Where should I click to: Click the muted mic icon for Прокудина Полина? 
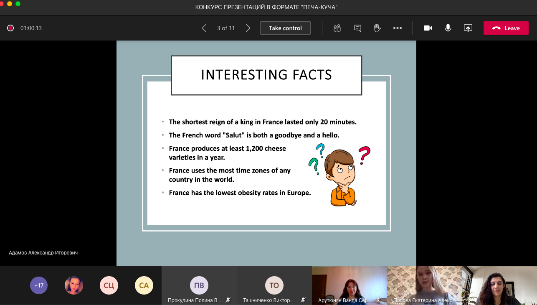(x=228, y=300)
